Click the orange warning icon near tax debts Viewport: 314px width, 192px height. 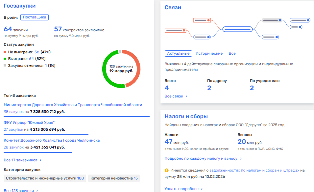point(167,171)
